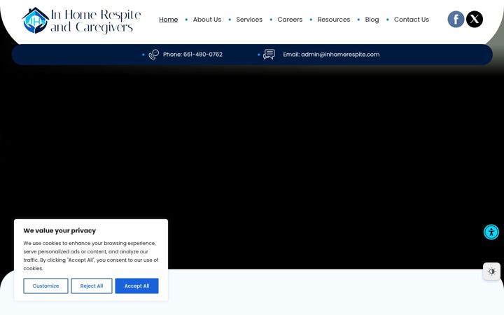Open the Careers menu item
Viewport: 504px width, 315px height.
(290, 20)
